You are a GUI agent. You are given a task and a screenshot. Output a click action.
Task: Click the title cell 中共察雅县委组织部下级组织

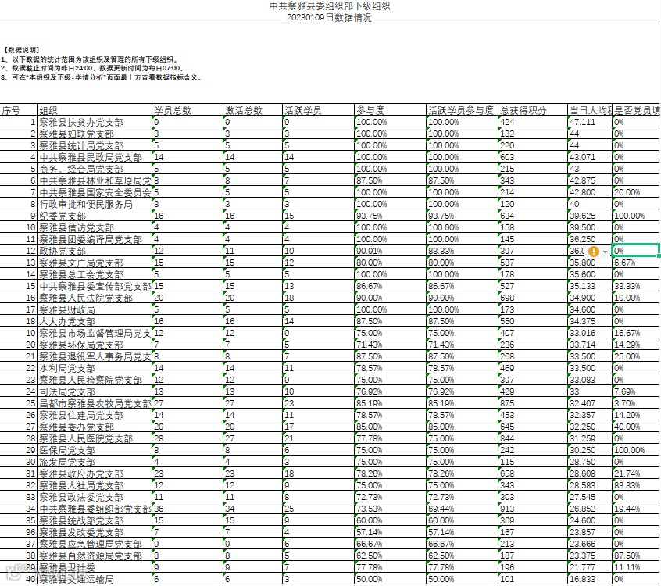tap(330, 6)
